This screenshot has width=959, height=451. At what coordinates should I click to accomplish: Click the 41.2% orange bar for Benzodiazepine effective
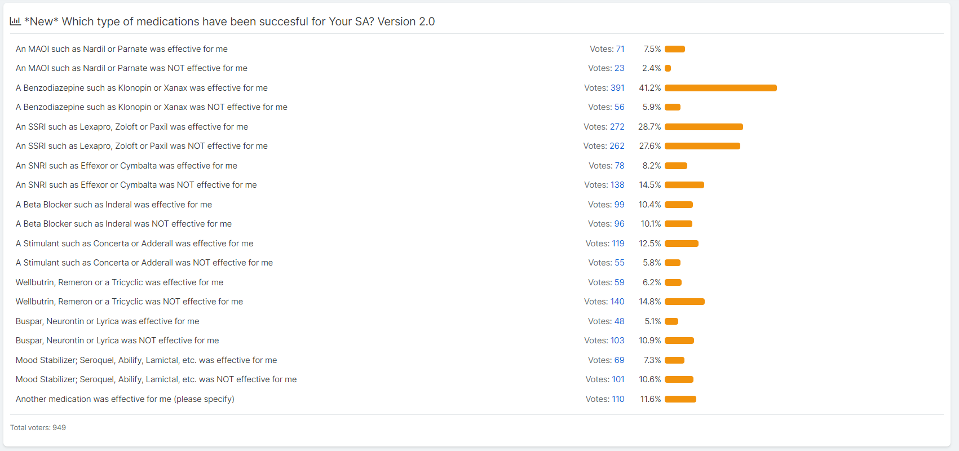pyautogui.click(x=721, y=88)
